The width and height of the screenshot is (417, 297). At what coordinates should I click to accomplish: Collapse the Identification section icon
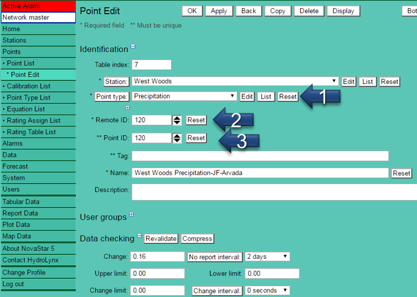133,47
